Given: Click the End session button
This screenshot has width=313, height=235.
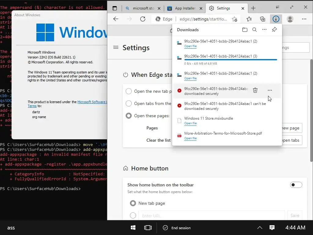Looking at the screenshot, I should pyautogui.click(x=177, y=228).
